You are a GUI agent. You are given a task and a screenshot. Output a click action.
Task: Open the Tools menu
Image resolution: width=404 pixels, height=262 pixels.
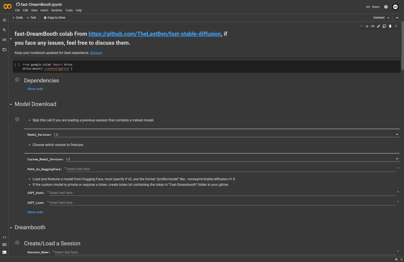pyautogui.click(x=69, y=11)
